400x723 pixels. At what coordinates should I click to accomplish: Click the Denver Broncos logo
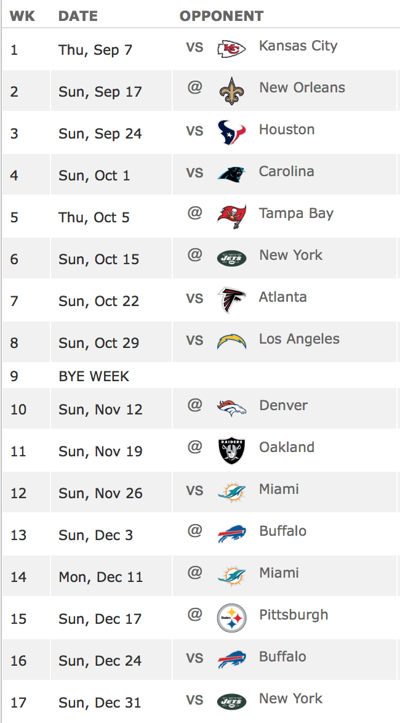(x=231, y=408)
